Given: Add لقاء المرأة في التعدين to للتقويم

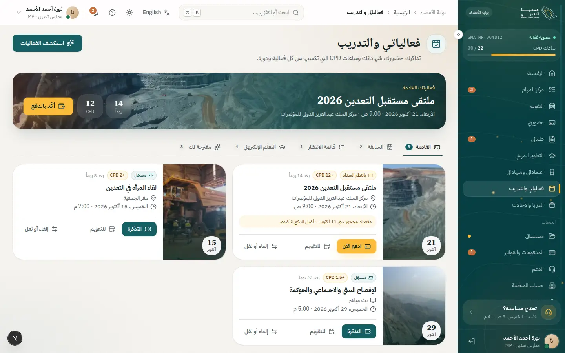Looking at the screenshot, I should (x=102, y=229).
